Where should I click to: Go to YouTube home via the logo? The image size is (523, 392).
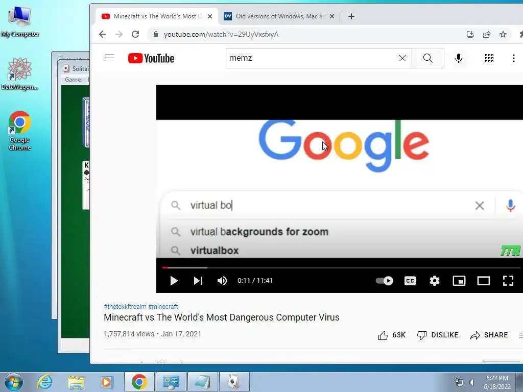pyautogui.click(x=151, y=58)
